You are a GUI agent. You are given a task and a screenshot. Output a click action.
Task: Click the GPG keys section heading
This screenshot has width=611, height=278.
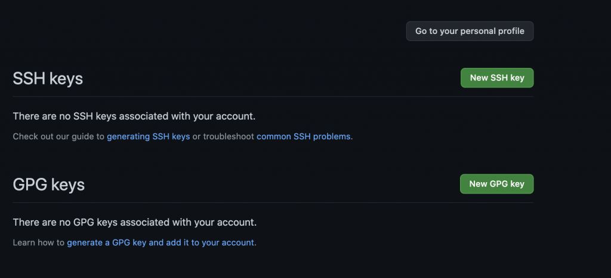pos(48,185)
